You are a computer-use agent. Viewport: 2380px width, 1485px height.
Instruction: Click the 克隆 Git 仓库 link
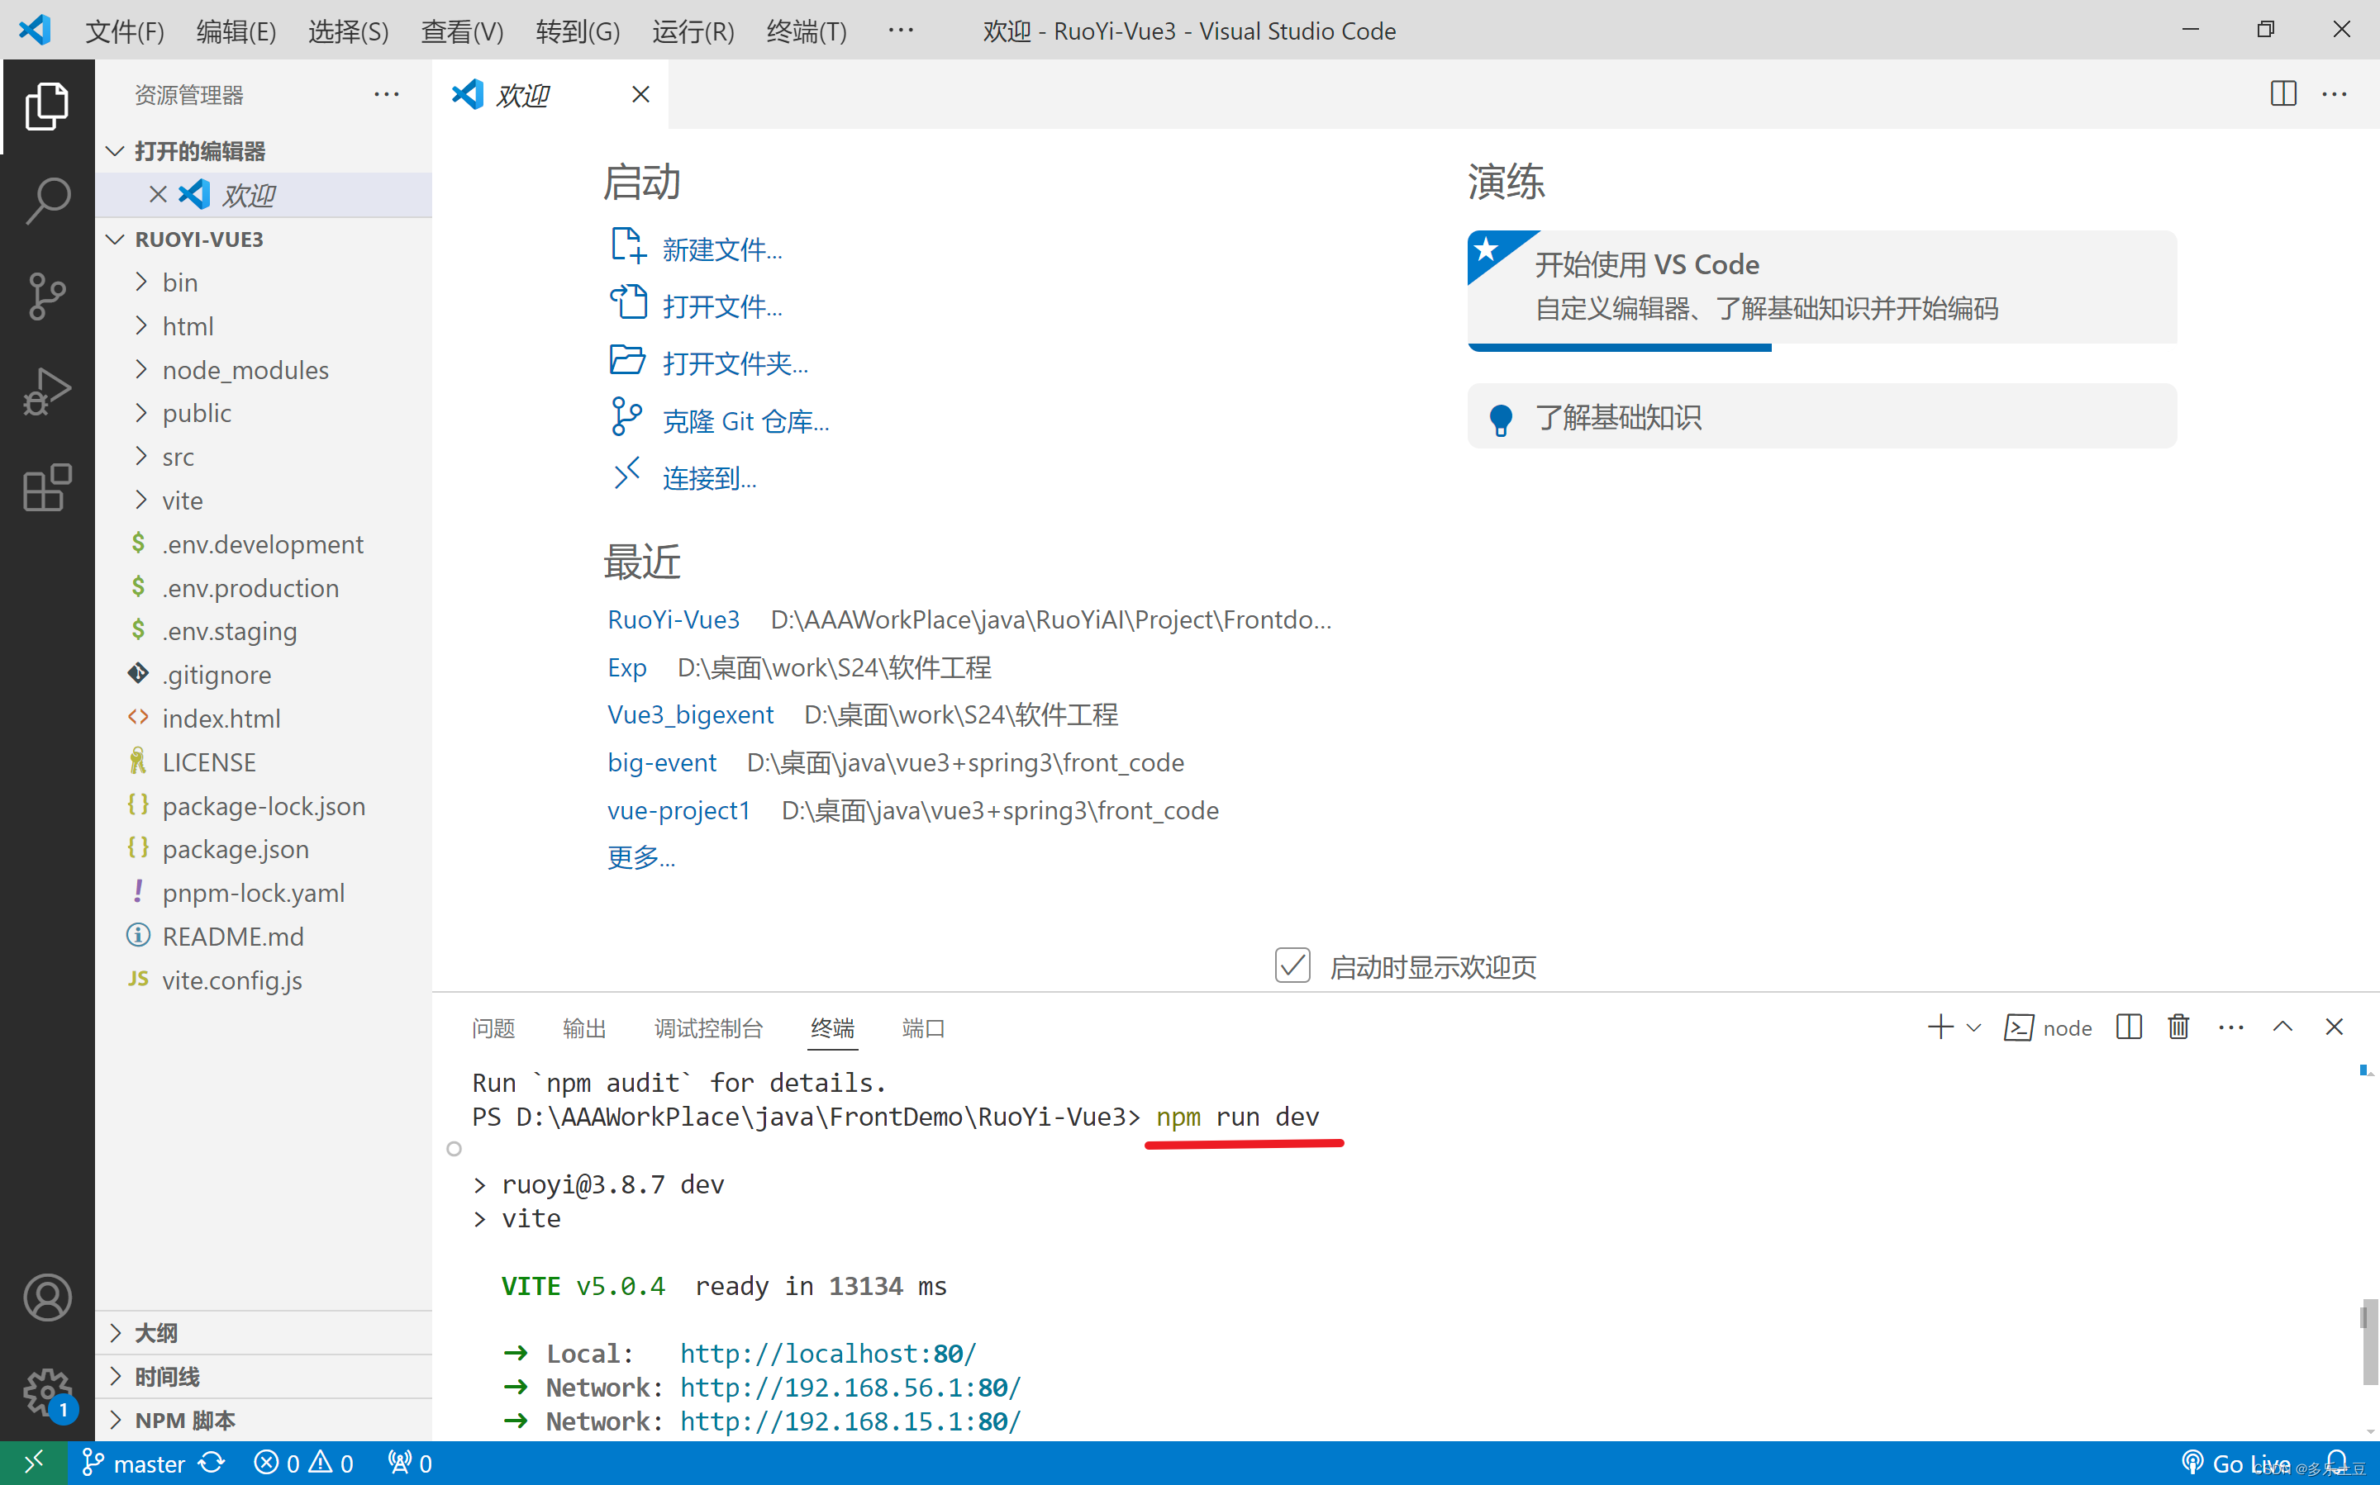pos(745,421)
